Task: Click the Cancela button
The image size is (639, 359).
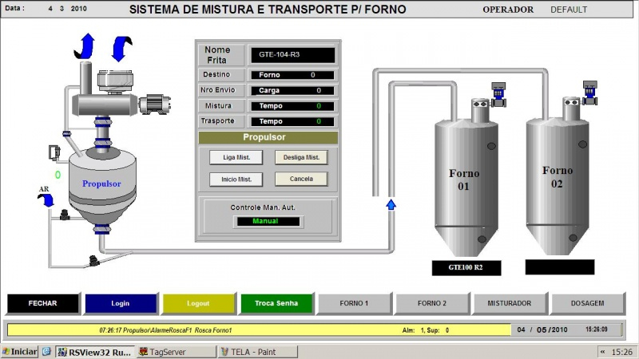Action: [301, 179]
